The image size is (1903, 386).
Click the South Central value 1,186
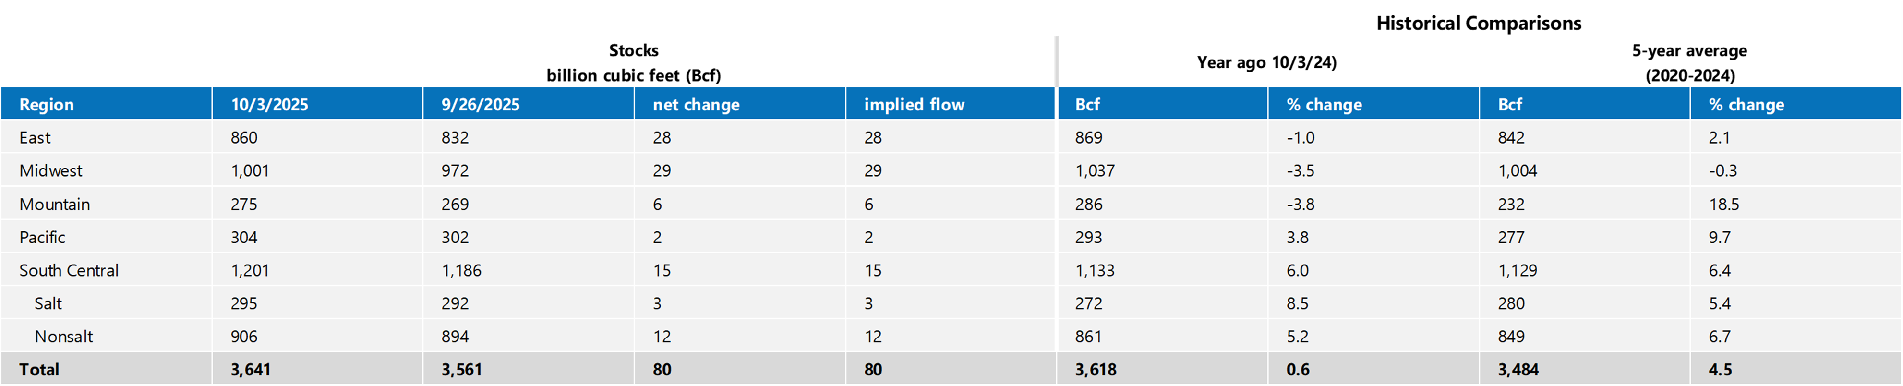pyautogui.click(x=461, y=271)
